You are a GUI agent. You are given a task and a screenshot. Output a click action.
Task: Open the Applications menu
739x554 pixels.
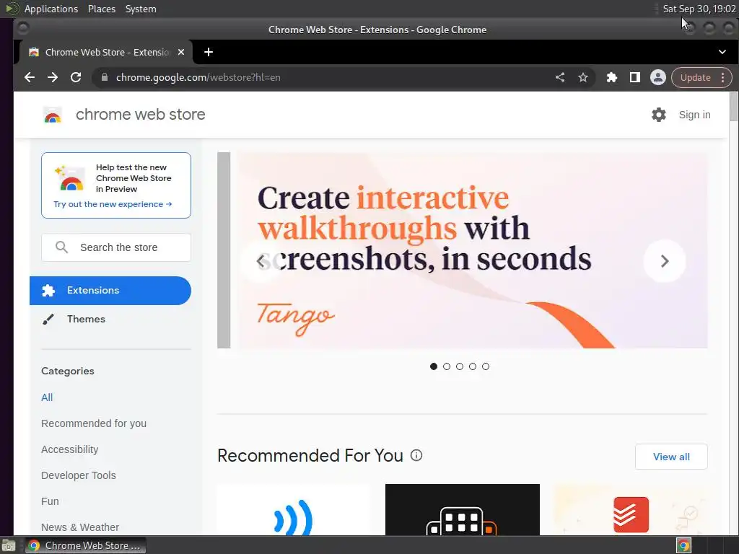(51, 9)
